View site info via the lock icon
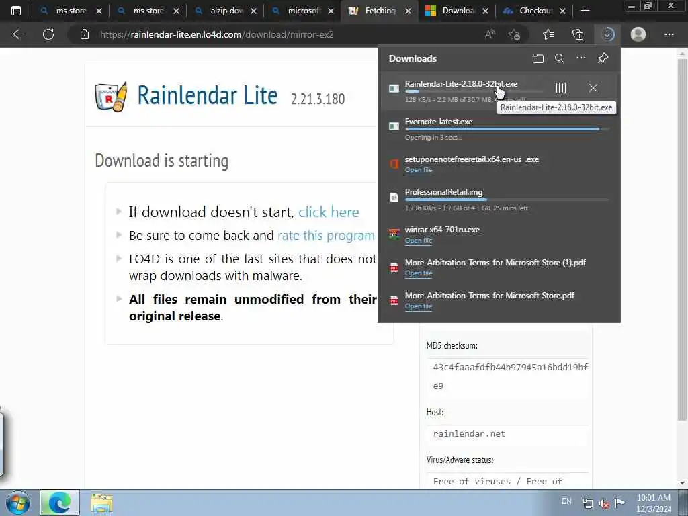The height and width of the screenshot is (516, 688). [x=85, y=34]
